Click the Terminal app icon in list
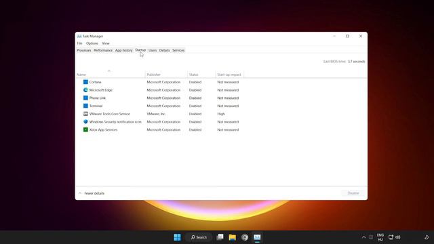Screen dimensions: 434x244 (85, 106)
